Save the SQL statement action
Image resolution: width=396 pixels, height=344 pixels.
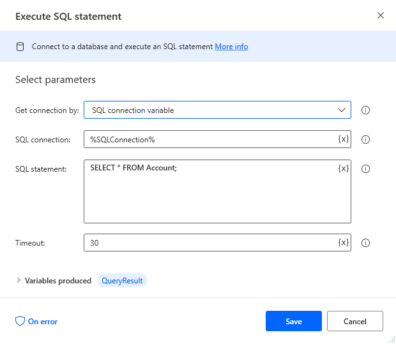point(293,321)
